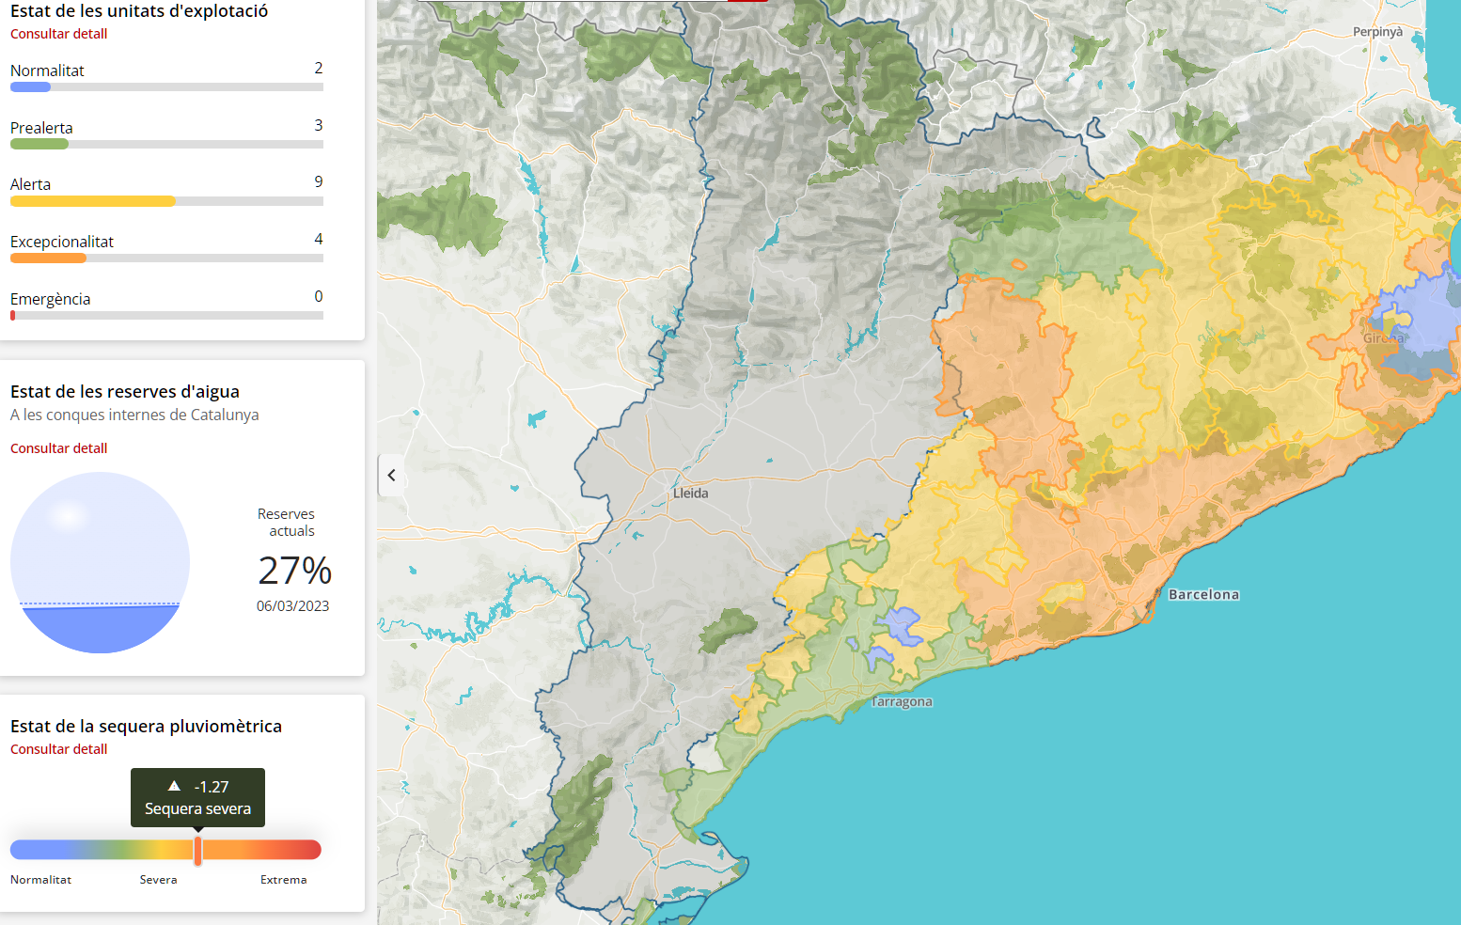Click the 'Perpinyà' label on the map
This screenshot has height=925, width=1461.
point(1376,31)
